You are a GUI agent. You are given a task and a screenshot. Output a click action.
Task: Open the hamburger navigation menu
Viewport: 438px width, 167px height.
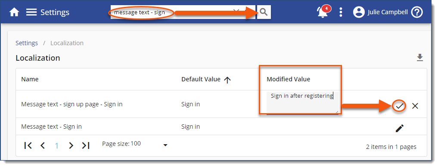point(31,12)
